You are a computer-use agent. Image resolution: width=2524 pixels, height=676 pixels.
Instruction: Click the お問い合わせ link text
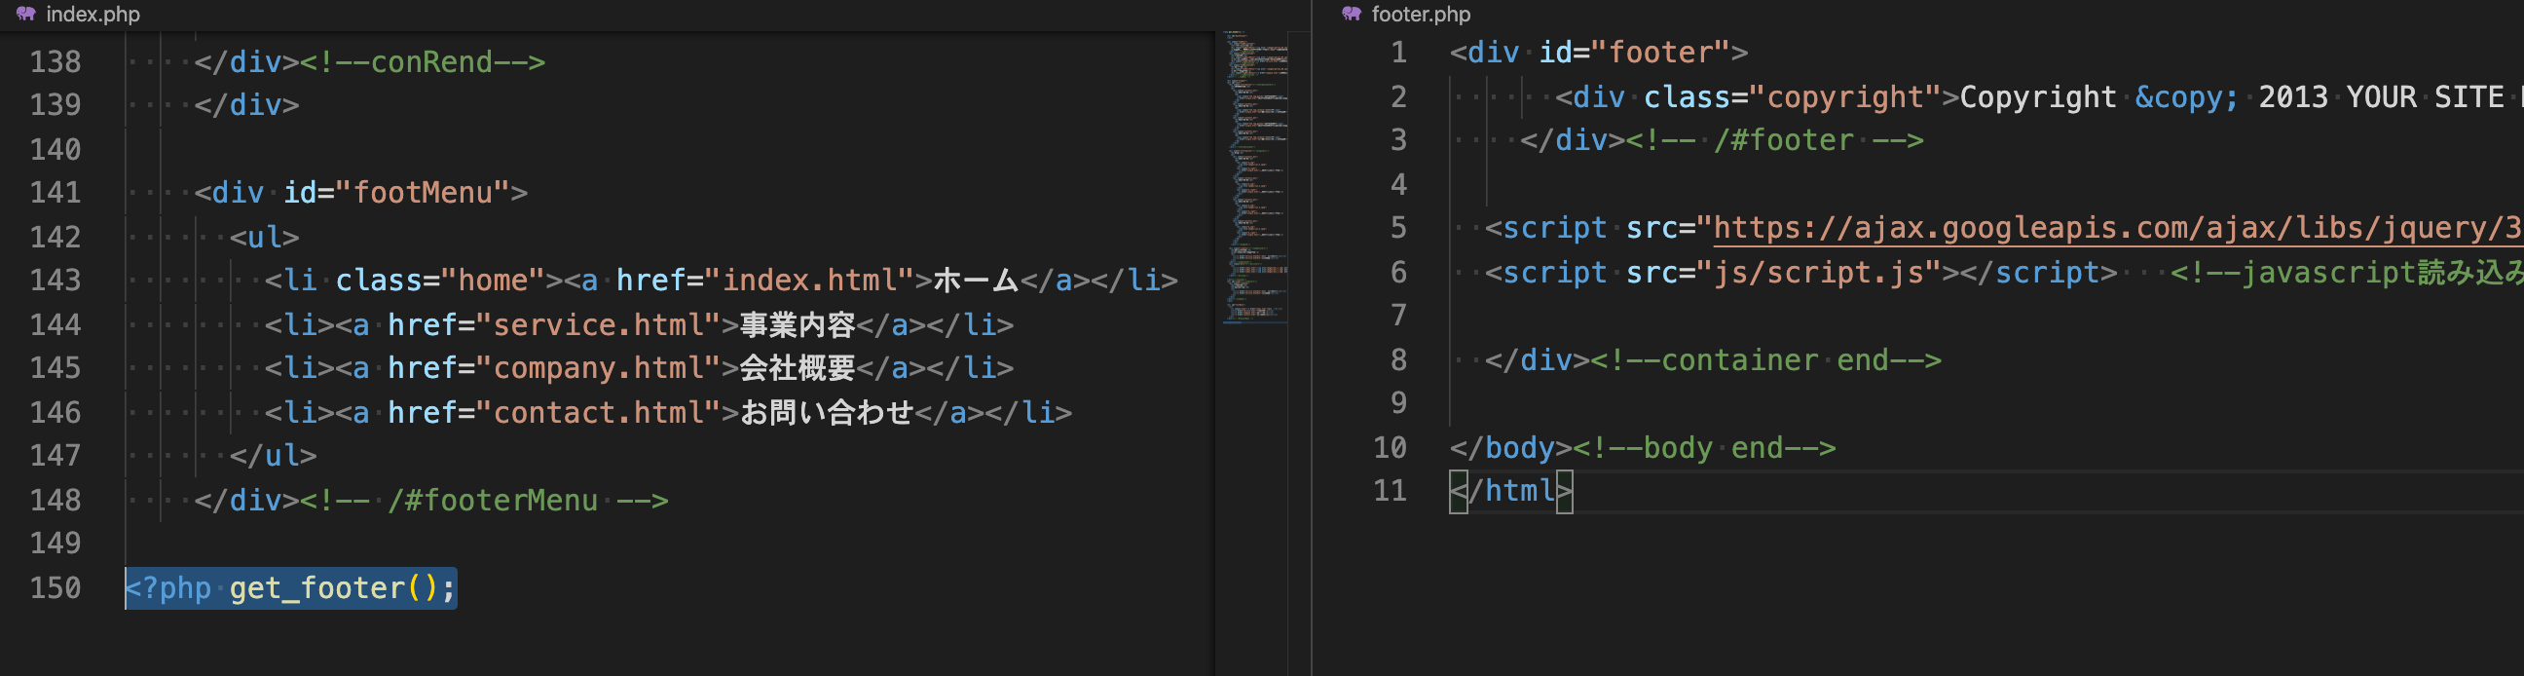[x=827, y=412]
